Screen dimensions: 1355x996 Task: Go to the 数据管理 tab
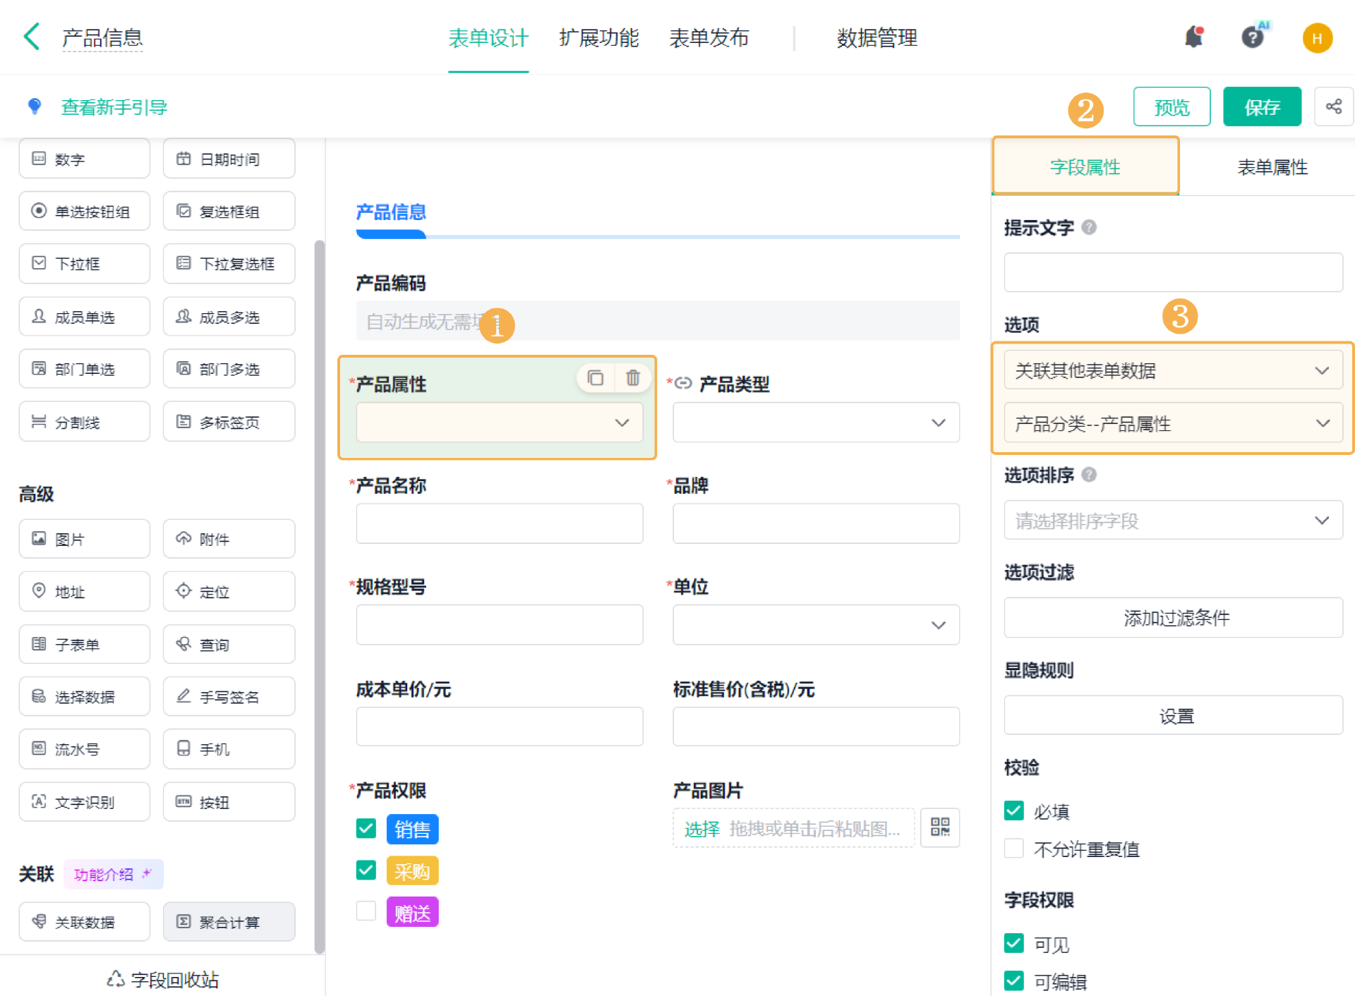pyautogui.click(x=877, y=37)
